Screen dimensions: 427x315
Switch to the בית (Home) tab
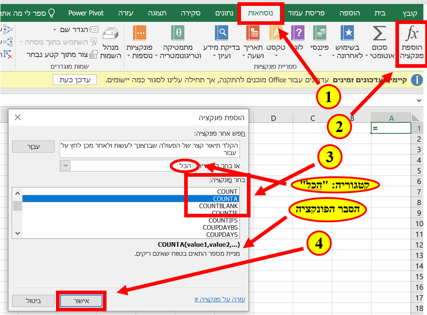pyautogui.click(x=380, y=13)
